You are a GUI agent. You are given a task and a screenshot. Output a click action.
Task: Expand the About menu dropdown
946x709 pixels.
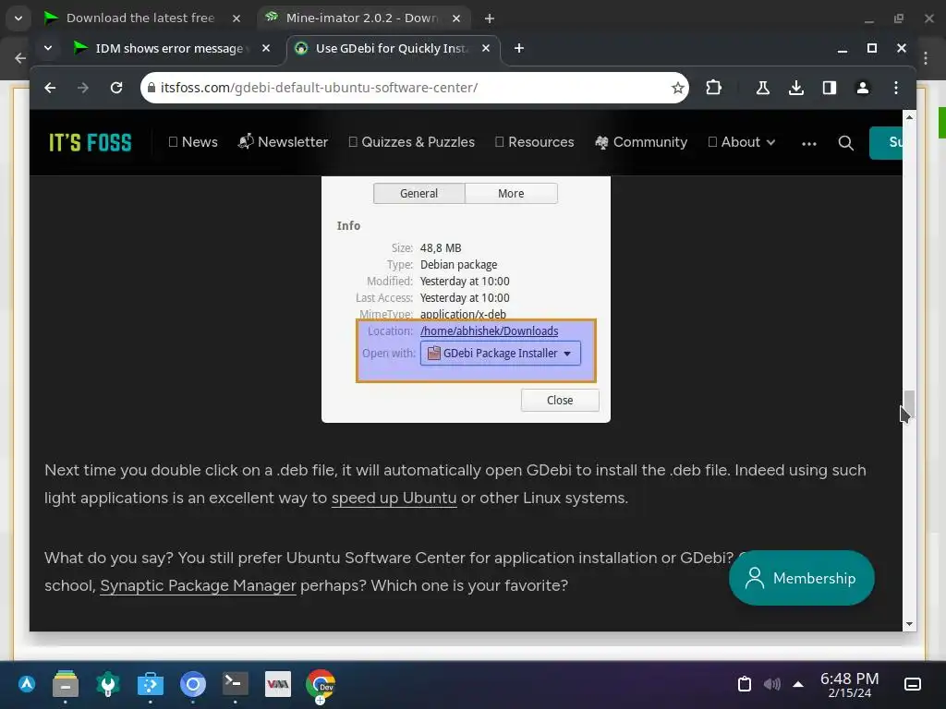point(742,142)
